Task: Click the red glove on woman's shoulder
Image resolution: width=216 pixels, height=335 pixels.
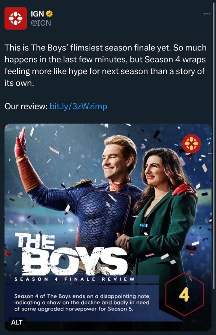Action: 184,190
